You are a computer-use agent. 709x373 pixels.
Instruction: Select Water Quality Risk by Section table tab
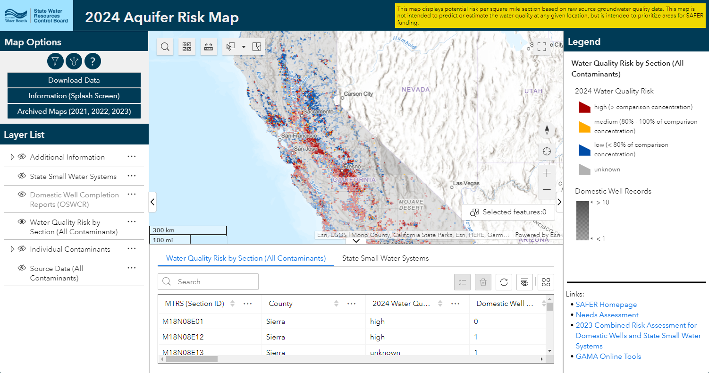246,258
